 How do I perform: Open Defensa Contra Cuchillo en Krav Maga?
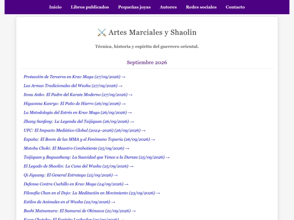click(76, 184)
